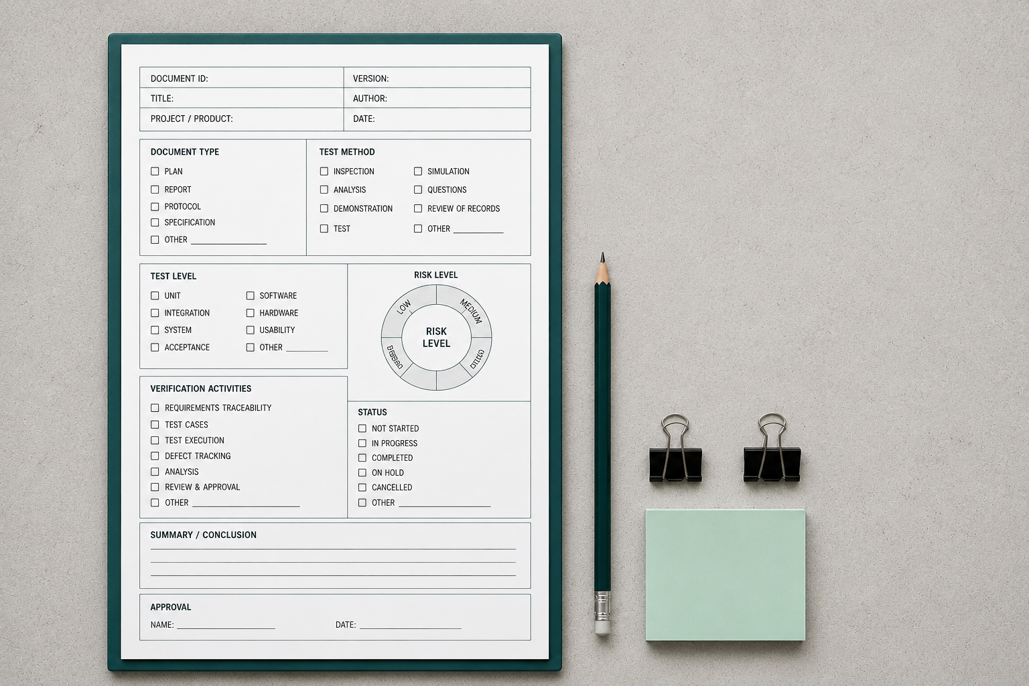Mark status as COMPLETED
This screenshot has height=686, width=1029.
click(362, 458)
